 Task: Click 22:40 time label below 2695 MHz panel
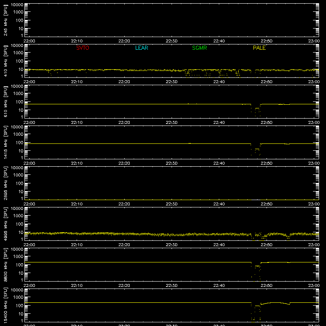(x=219, y=204)
